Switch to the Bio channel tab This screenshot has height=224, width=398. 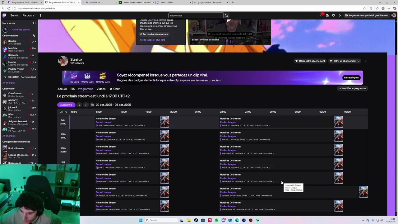72,89
